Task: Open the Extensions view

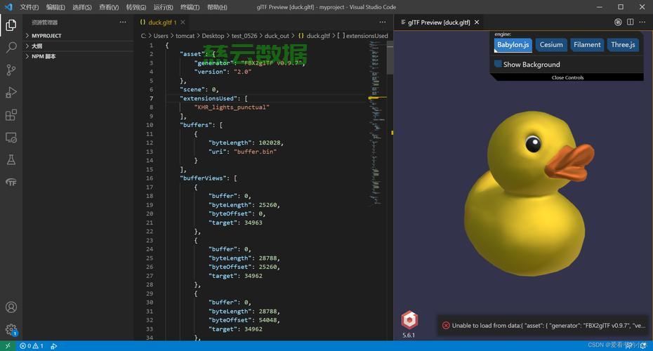Action: point(11,114)
